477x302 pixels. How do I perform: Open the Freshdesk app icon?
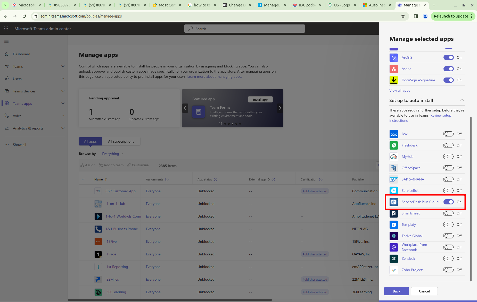click(393, 145)
